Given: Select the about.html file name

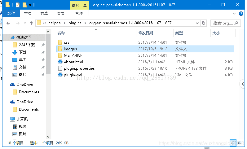Looking at the screenshot, I should click(x=73, y=62).
